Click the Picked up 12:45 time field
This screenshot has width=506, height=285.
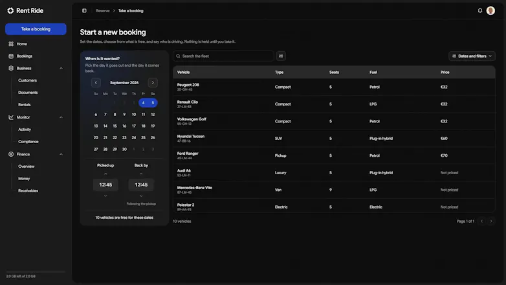(105, 185)
